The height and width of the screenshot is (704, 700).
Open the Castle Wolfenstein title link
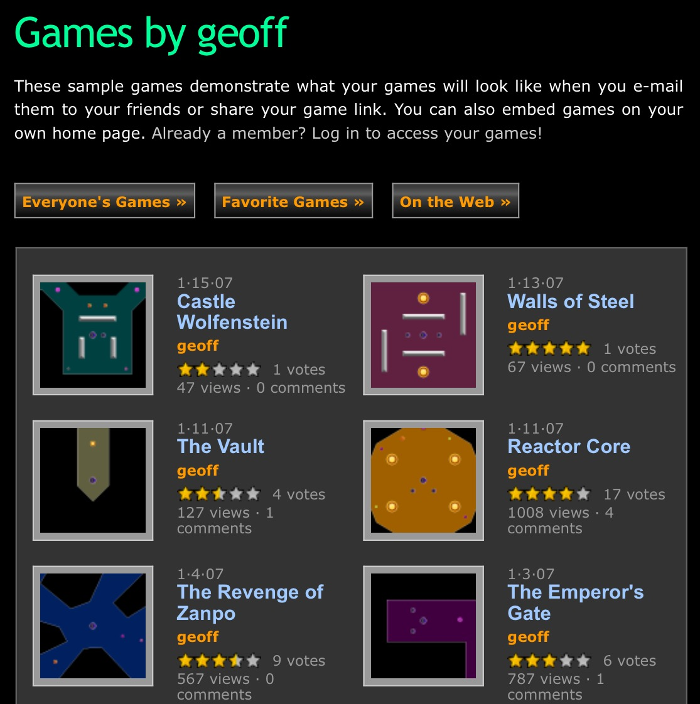232,312
